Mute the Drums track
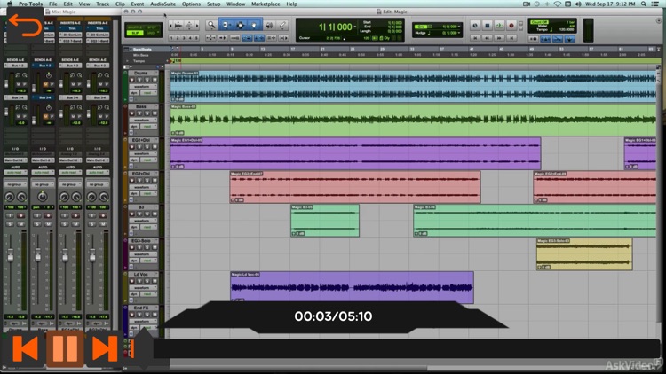This screenshot has height=374, width=666. click(155, 80)
